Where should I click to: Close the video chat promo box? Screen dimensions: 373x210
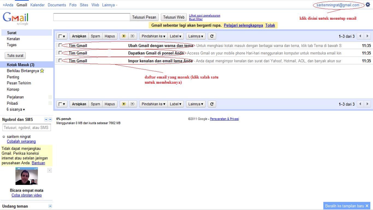[49, 170]
